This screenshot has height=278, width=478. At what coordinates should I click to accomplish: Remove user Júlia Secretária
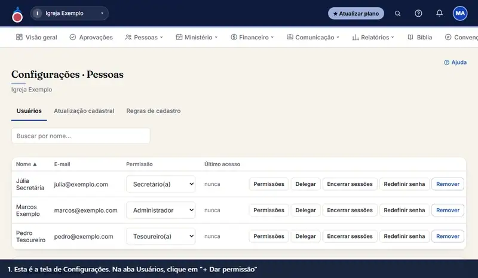click(448, 184)
